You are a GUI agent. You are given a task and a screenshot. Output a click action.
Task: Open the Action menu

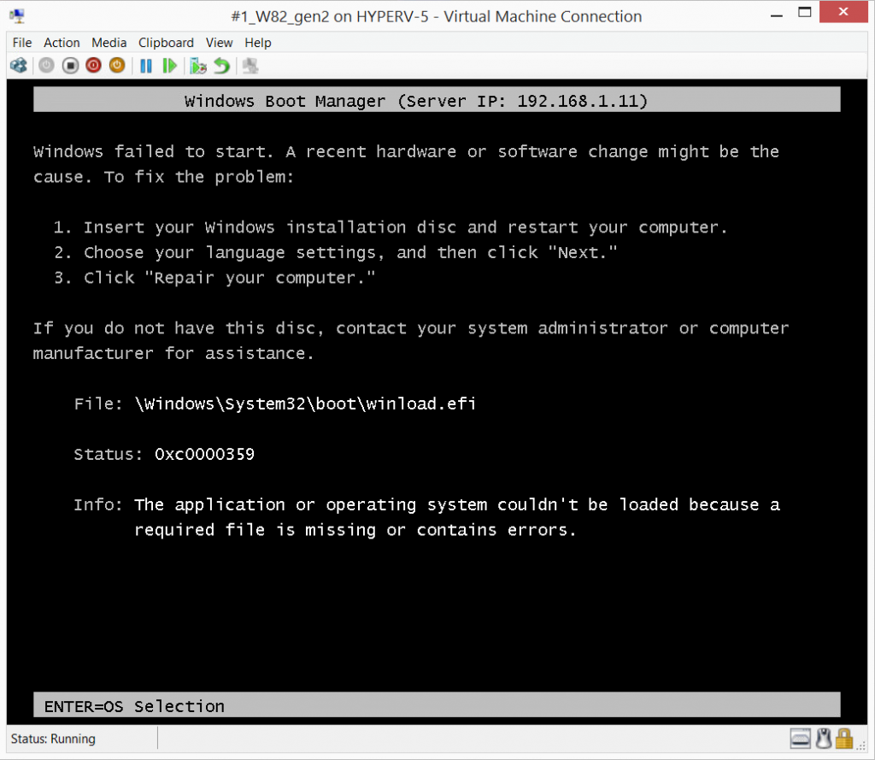pos(62,42)
